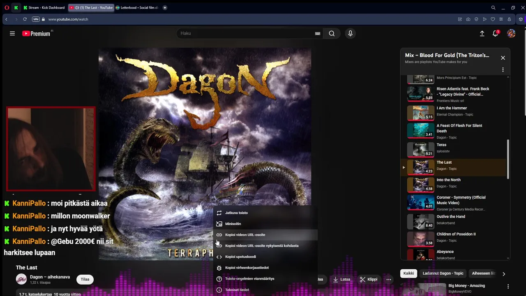Open Mix playlist three-dot options

point(503,70)
